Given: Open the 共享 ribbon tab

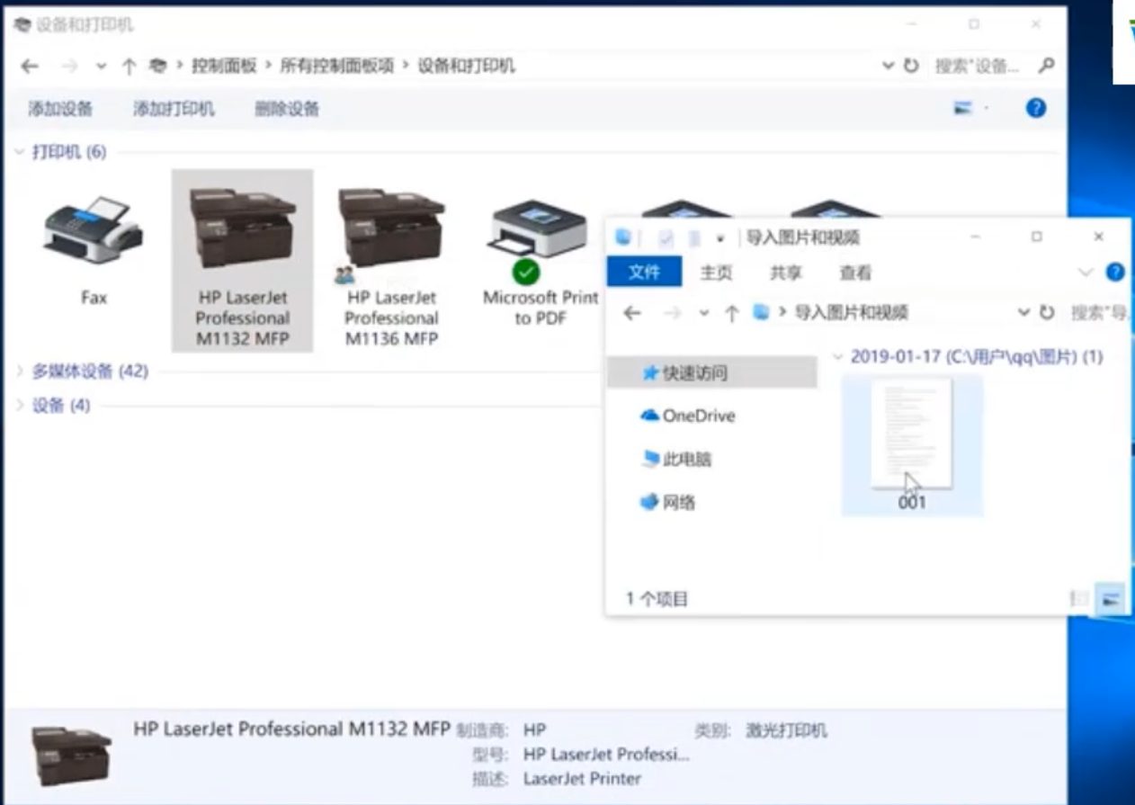Looking at the screenshot, I should pos(785,273).
